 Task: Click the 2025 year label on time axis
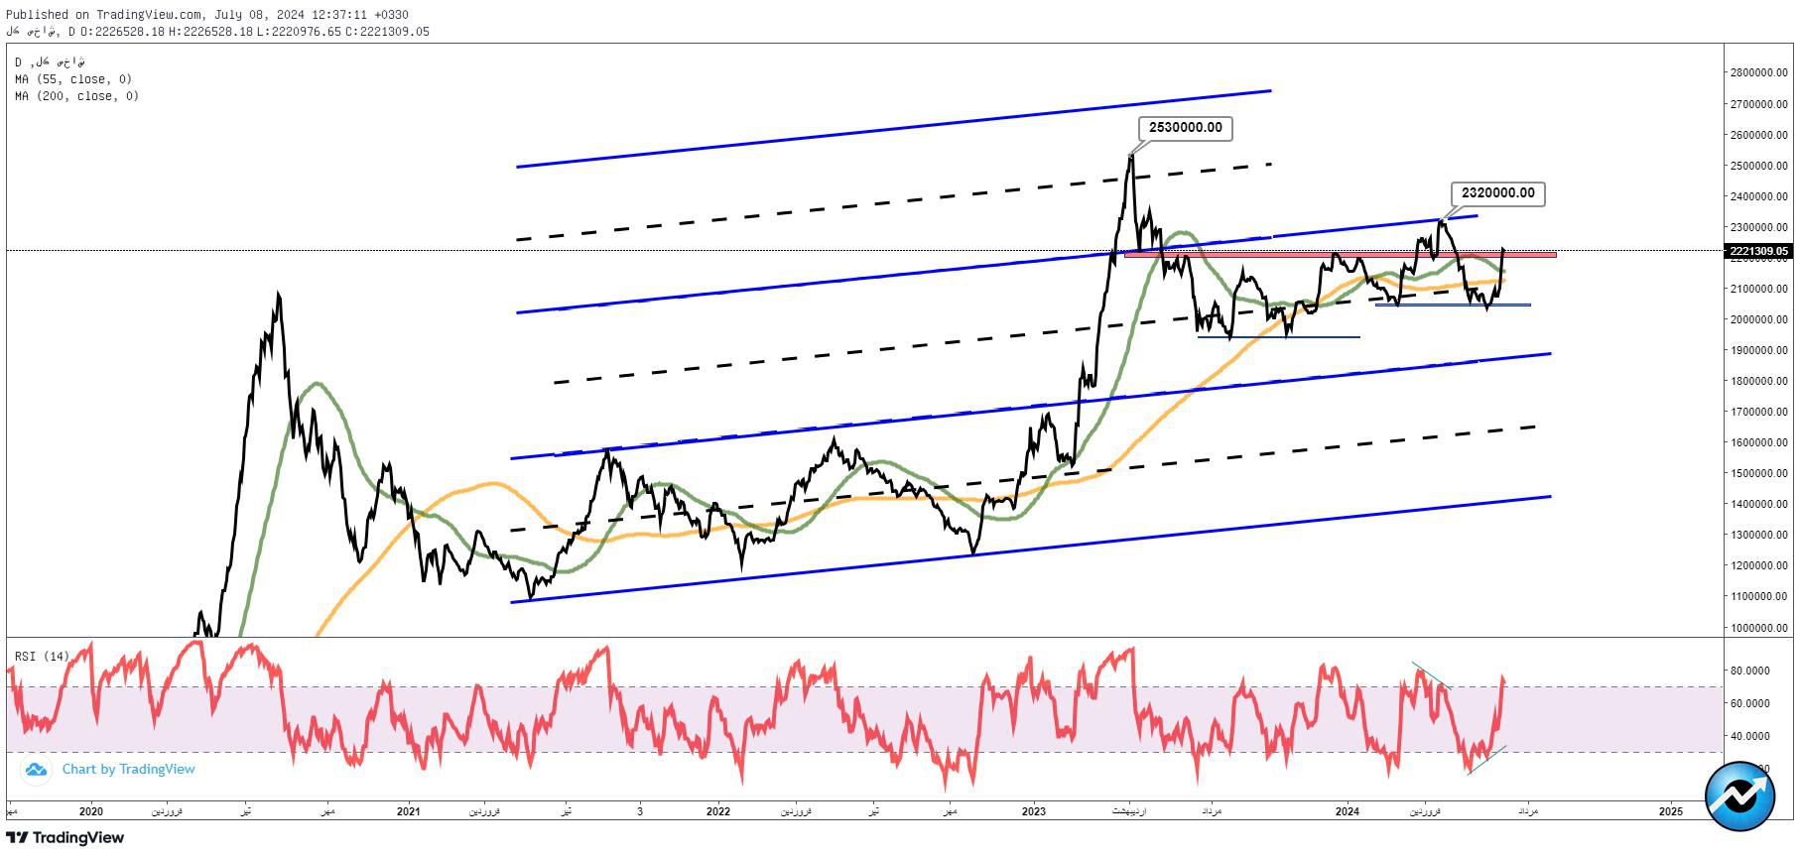(x=1671, y=811)
